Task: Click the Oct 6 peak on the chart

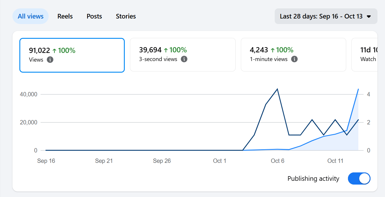Action: coord(277,89)
